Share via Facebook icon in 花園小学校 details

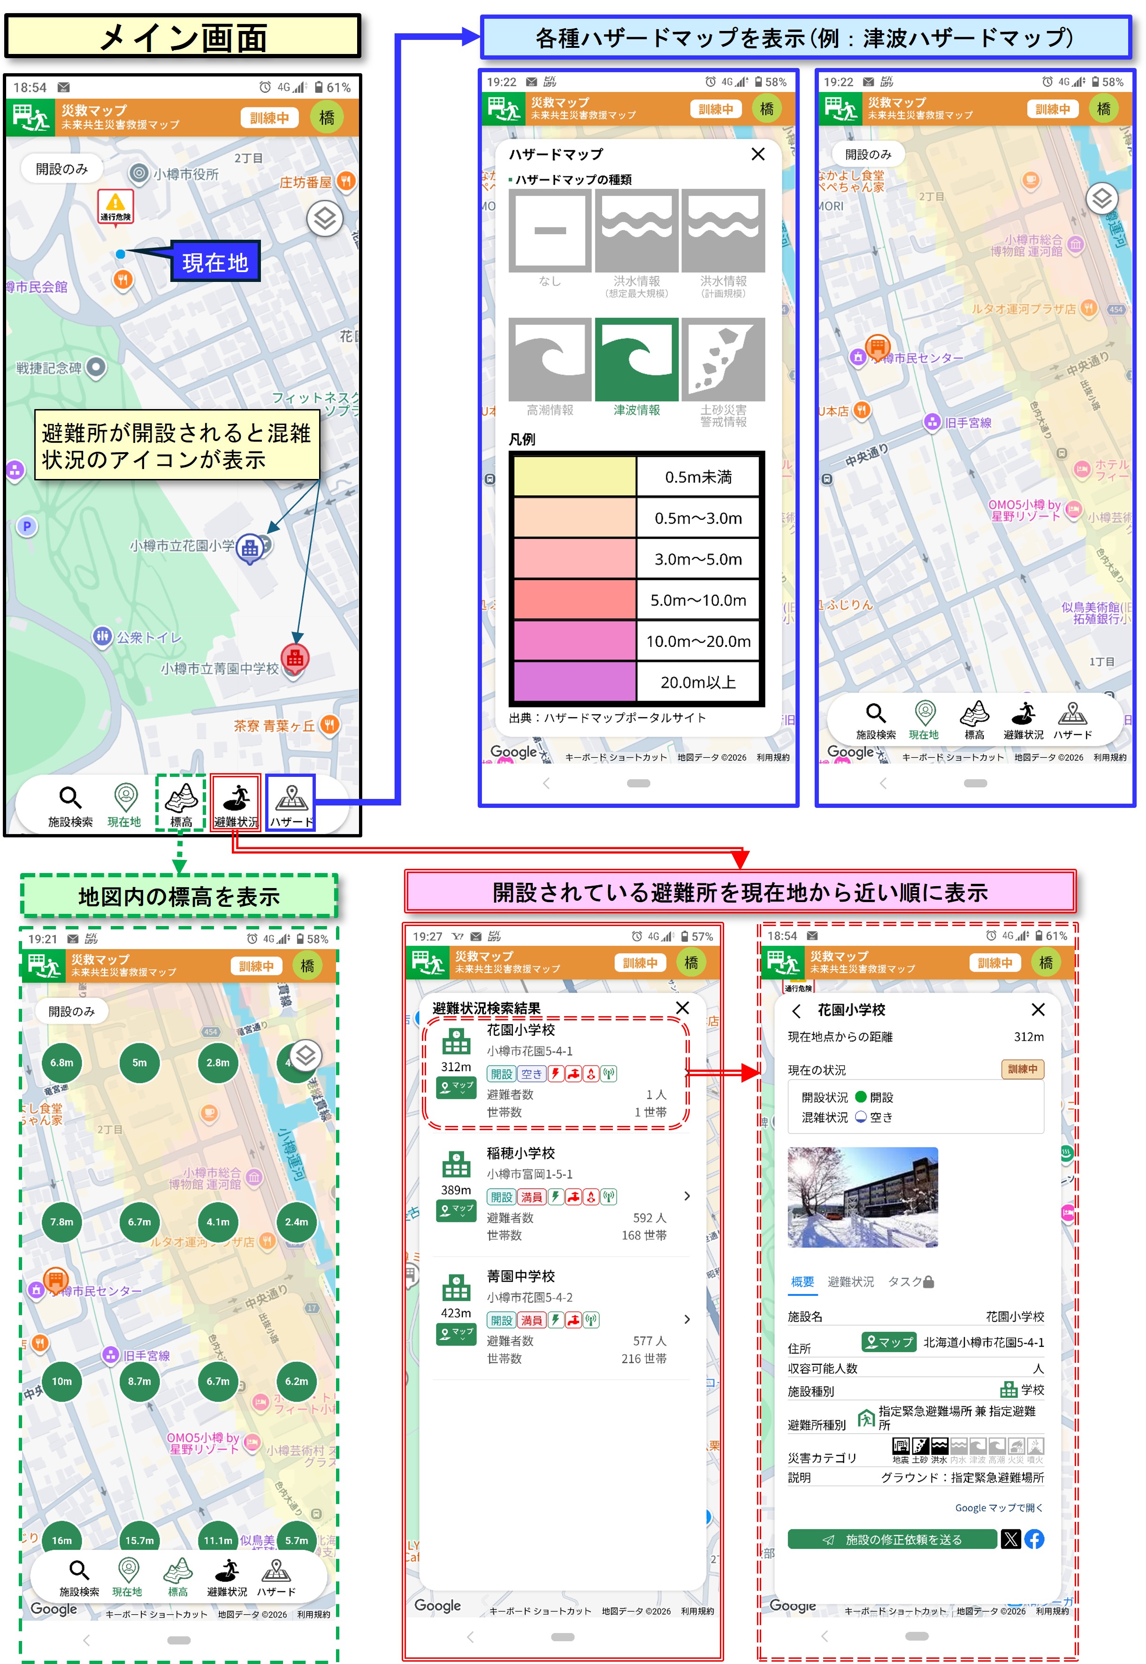pyautogui.click(x=1035, y=1539)
